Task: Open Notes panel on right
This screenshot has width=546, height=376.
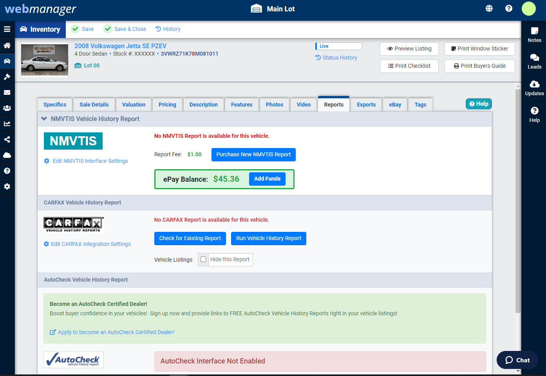Action: click(534, 34)
